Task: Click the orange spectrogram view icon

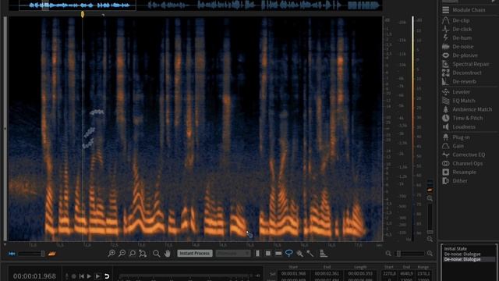Action: [x=52, y=254]
